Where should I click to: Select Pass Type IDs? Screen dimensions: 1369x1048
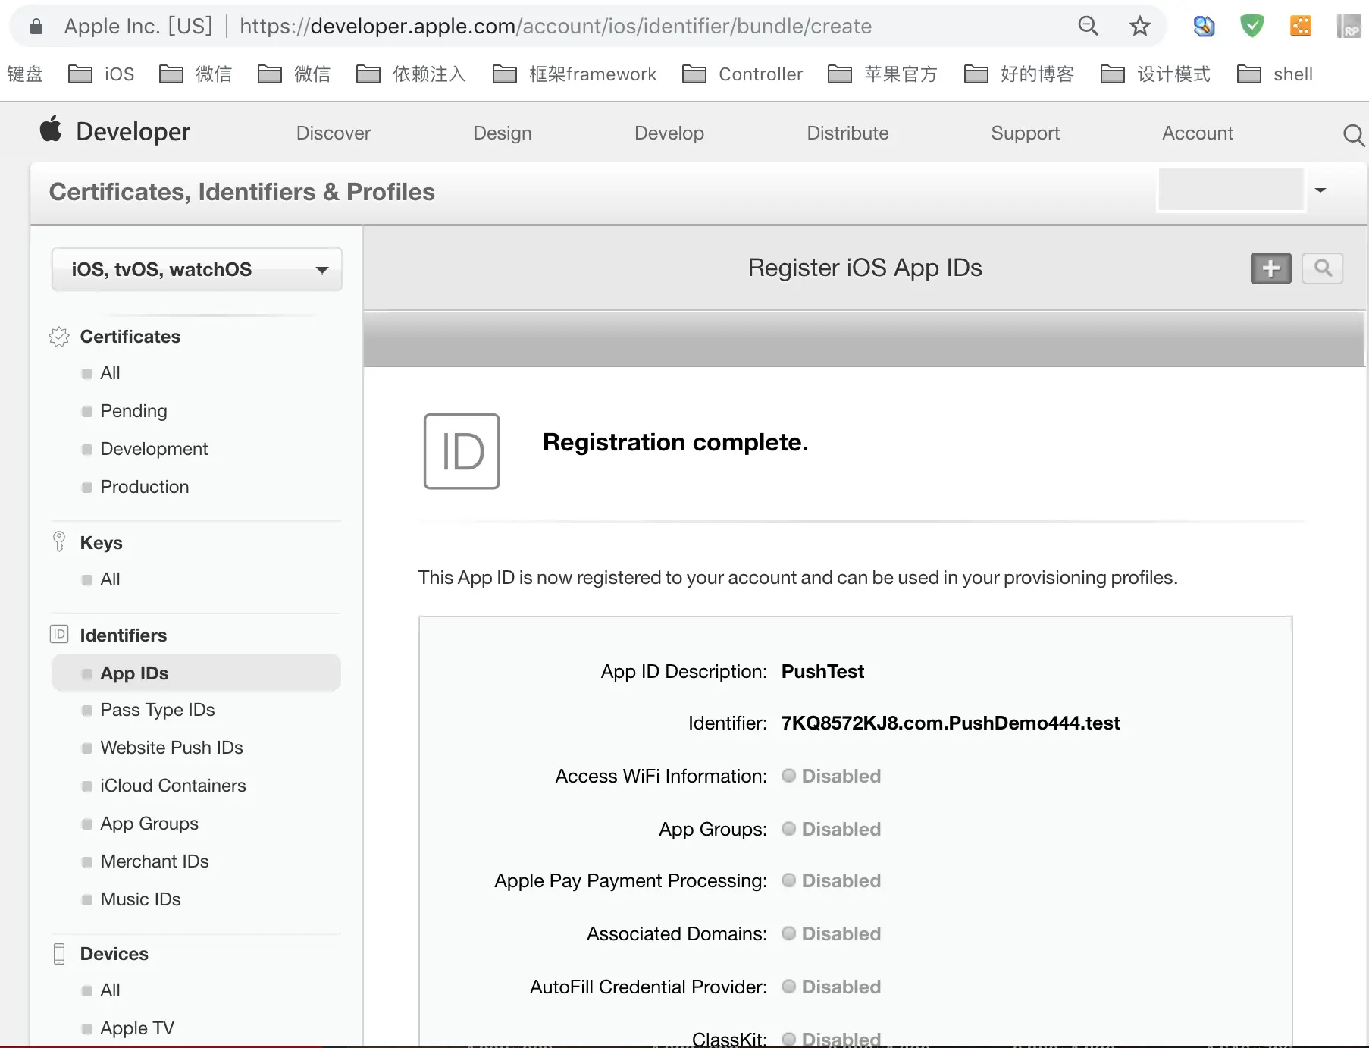pos(158,710)
